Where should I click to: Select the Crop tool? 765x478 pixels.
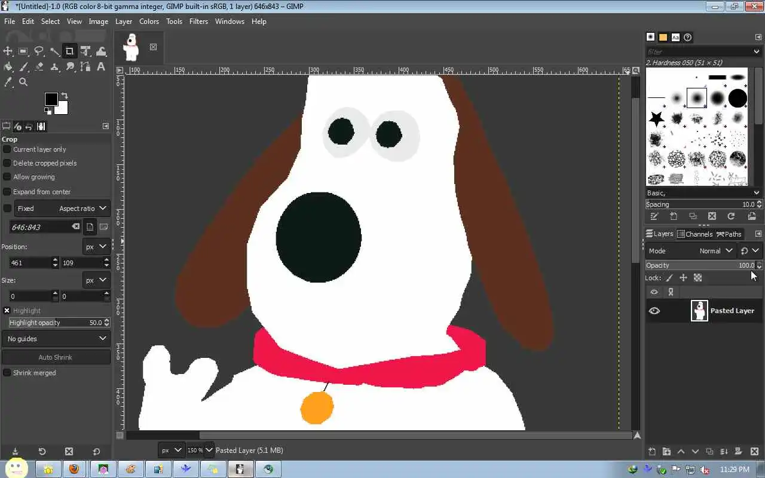[x=70, y=51]
